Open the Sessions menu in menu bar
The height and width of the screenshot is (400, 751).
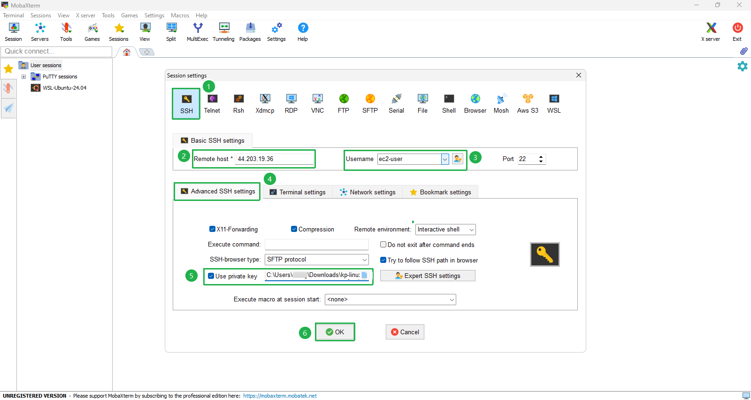[41, 15]
